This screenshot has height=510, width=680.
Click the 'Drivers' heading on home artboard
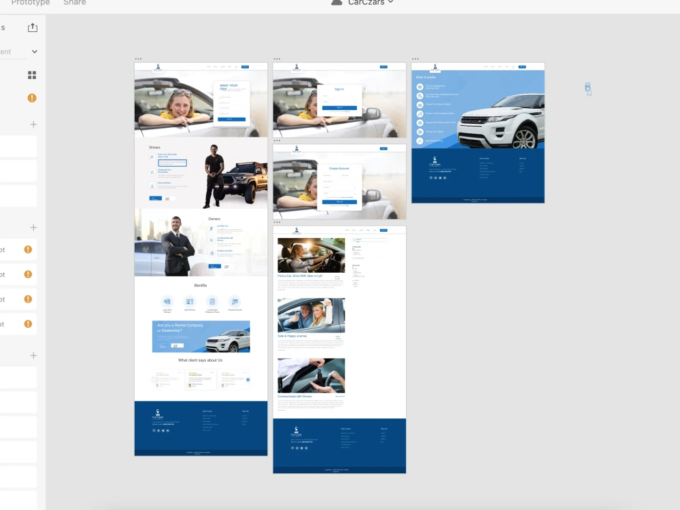[x=155, y=148]
